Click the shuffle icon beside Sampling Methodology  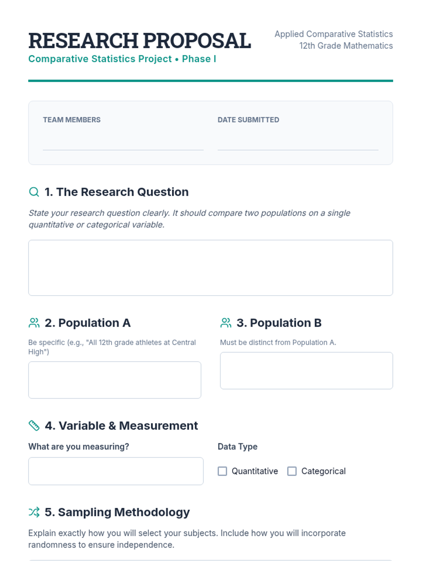(x=34, y=512)
